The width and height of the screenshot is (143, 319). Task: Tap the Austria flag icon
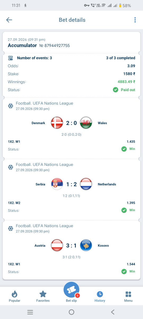coord(57,245)
